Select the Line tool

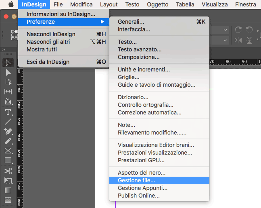coord(8,122)
